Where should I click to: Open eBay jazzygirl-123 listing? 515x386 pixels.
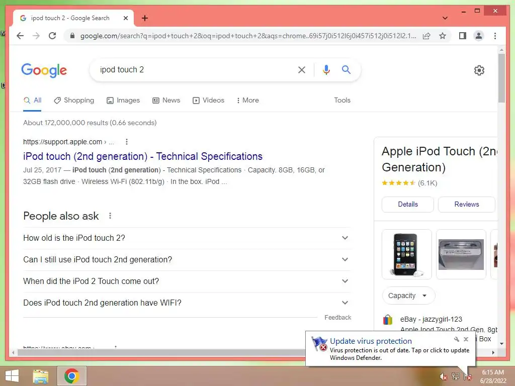tap(431, 319)
